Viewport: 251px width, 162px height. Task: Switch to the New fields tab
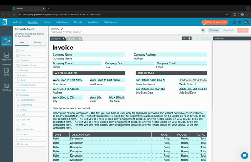22,42
